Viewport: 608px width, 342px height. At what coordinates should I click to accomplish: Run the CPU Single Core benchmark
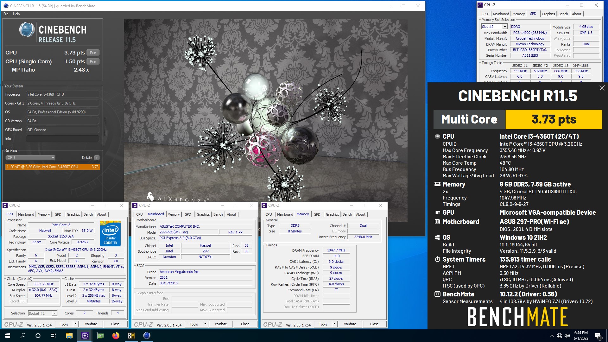point(93,62)
